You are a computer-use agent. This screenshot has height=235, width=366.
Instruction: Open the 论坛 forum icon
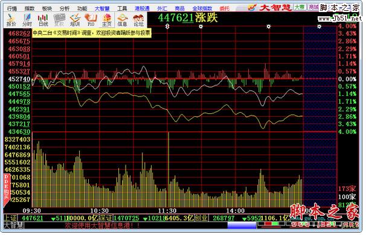(138, 20)
